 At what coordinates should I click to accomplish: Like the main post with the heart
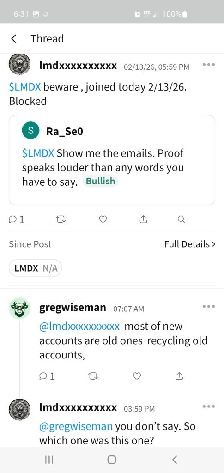pyautogui.click(x=103, y=219)
